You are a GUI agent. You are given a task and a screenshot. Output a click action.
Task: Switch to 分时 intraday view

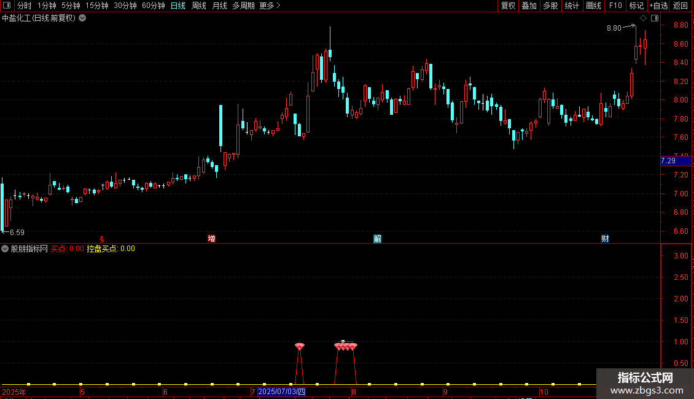coord(25,6)
